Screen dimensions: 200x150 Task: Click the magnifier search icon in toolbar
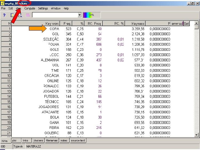click(x=20, y=15)
